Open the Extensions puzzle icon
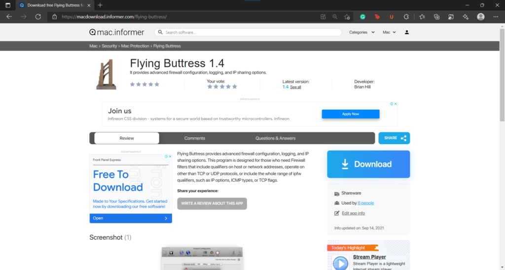 (406, 17)
